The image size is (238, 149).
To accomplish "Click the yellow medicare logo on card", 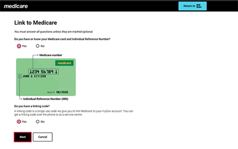I will coord(64,63).
